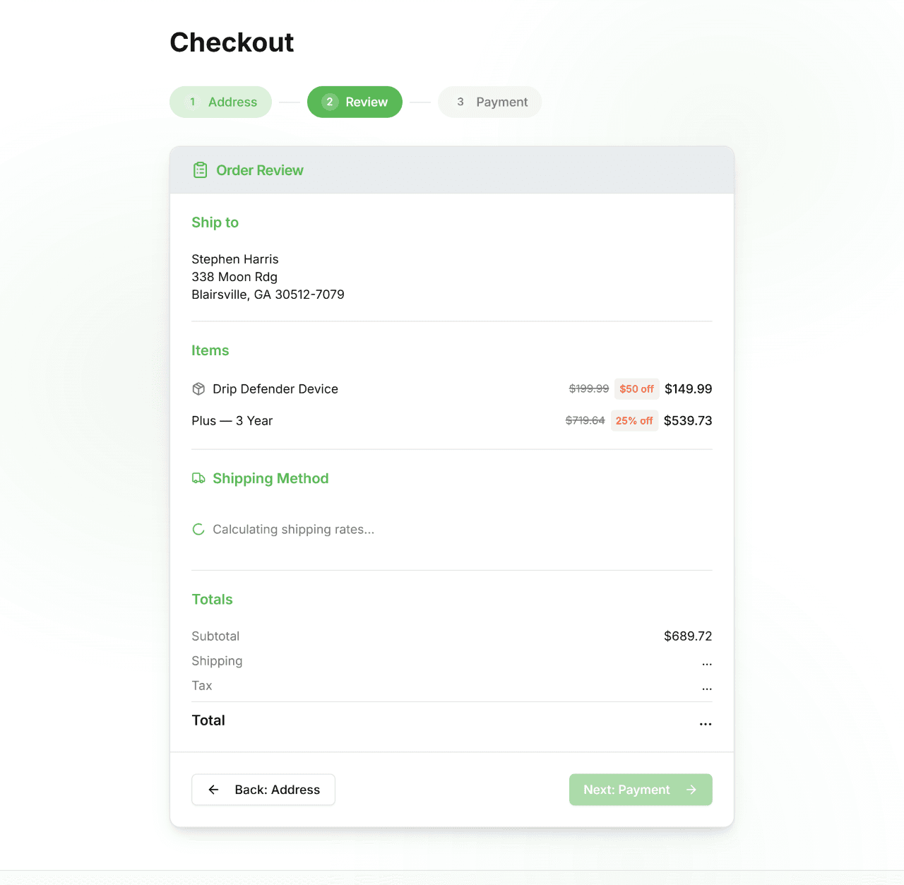
Task: Click the right arrow inside Next: Payment button
Action: (691, 790)
